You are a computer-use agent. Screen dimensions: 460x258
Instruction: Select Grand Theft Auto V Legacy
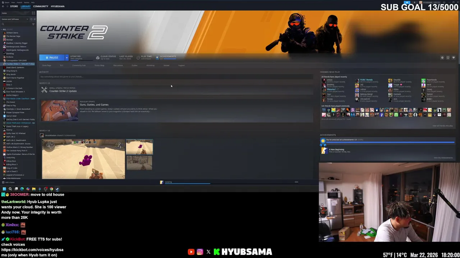coord(17,126)
